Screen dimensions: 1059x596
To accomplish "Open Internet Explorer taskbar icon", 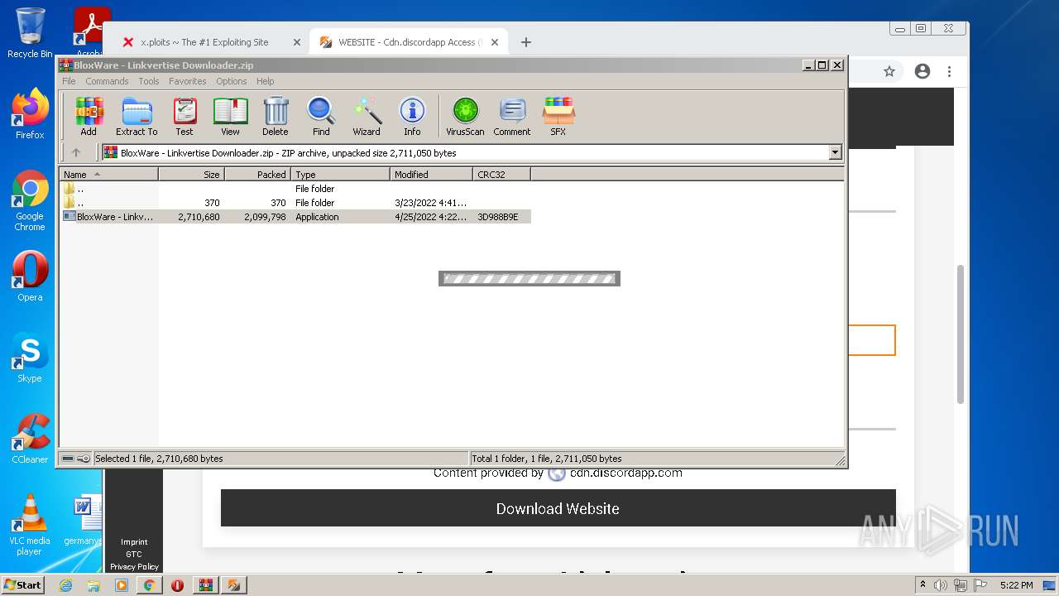I will click(66, 585).
